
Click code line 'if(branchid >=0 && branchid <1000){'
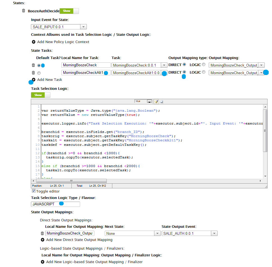point(81,153)
